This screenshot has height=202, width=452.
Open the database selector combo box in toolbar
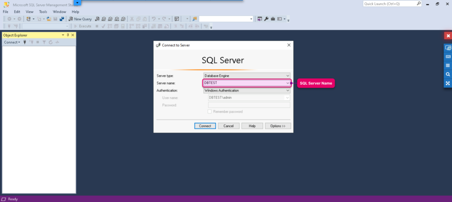(46, 26)
